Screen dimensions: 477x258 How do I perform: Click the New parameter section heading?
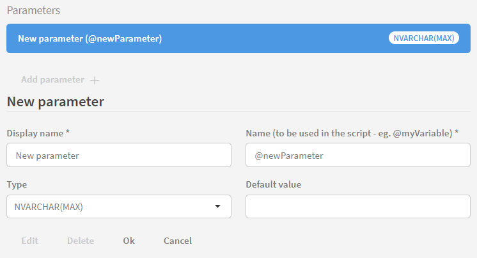point(55,101)
